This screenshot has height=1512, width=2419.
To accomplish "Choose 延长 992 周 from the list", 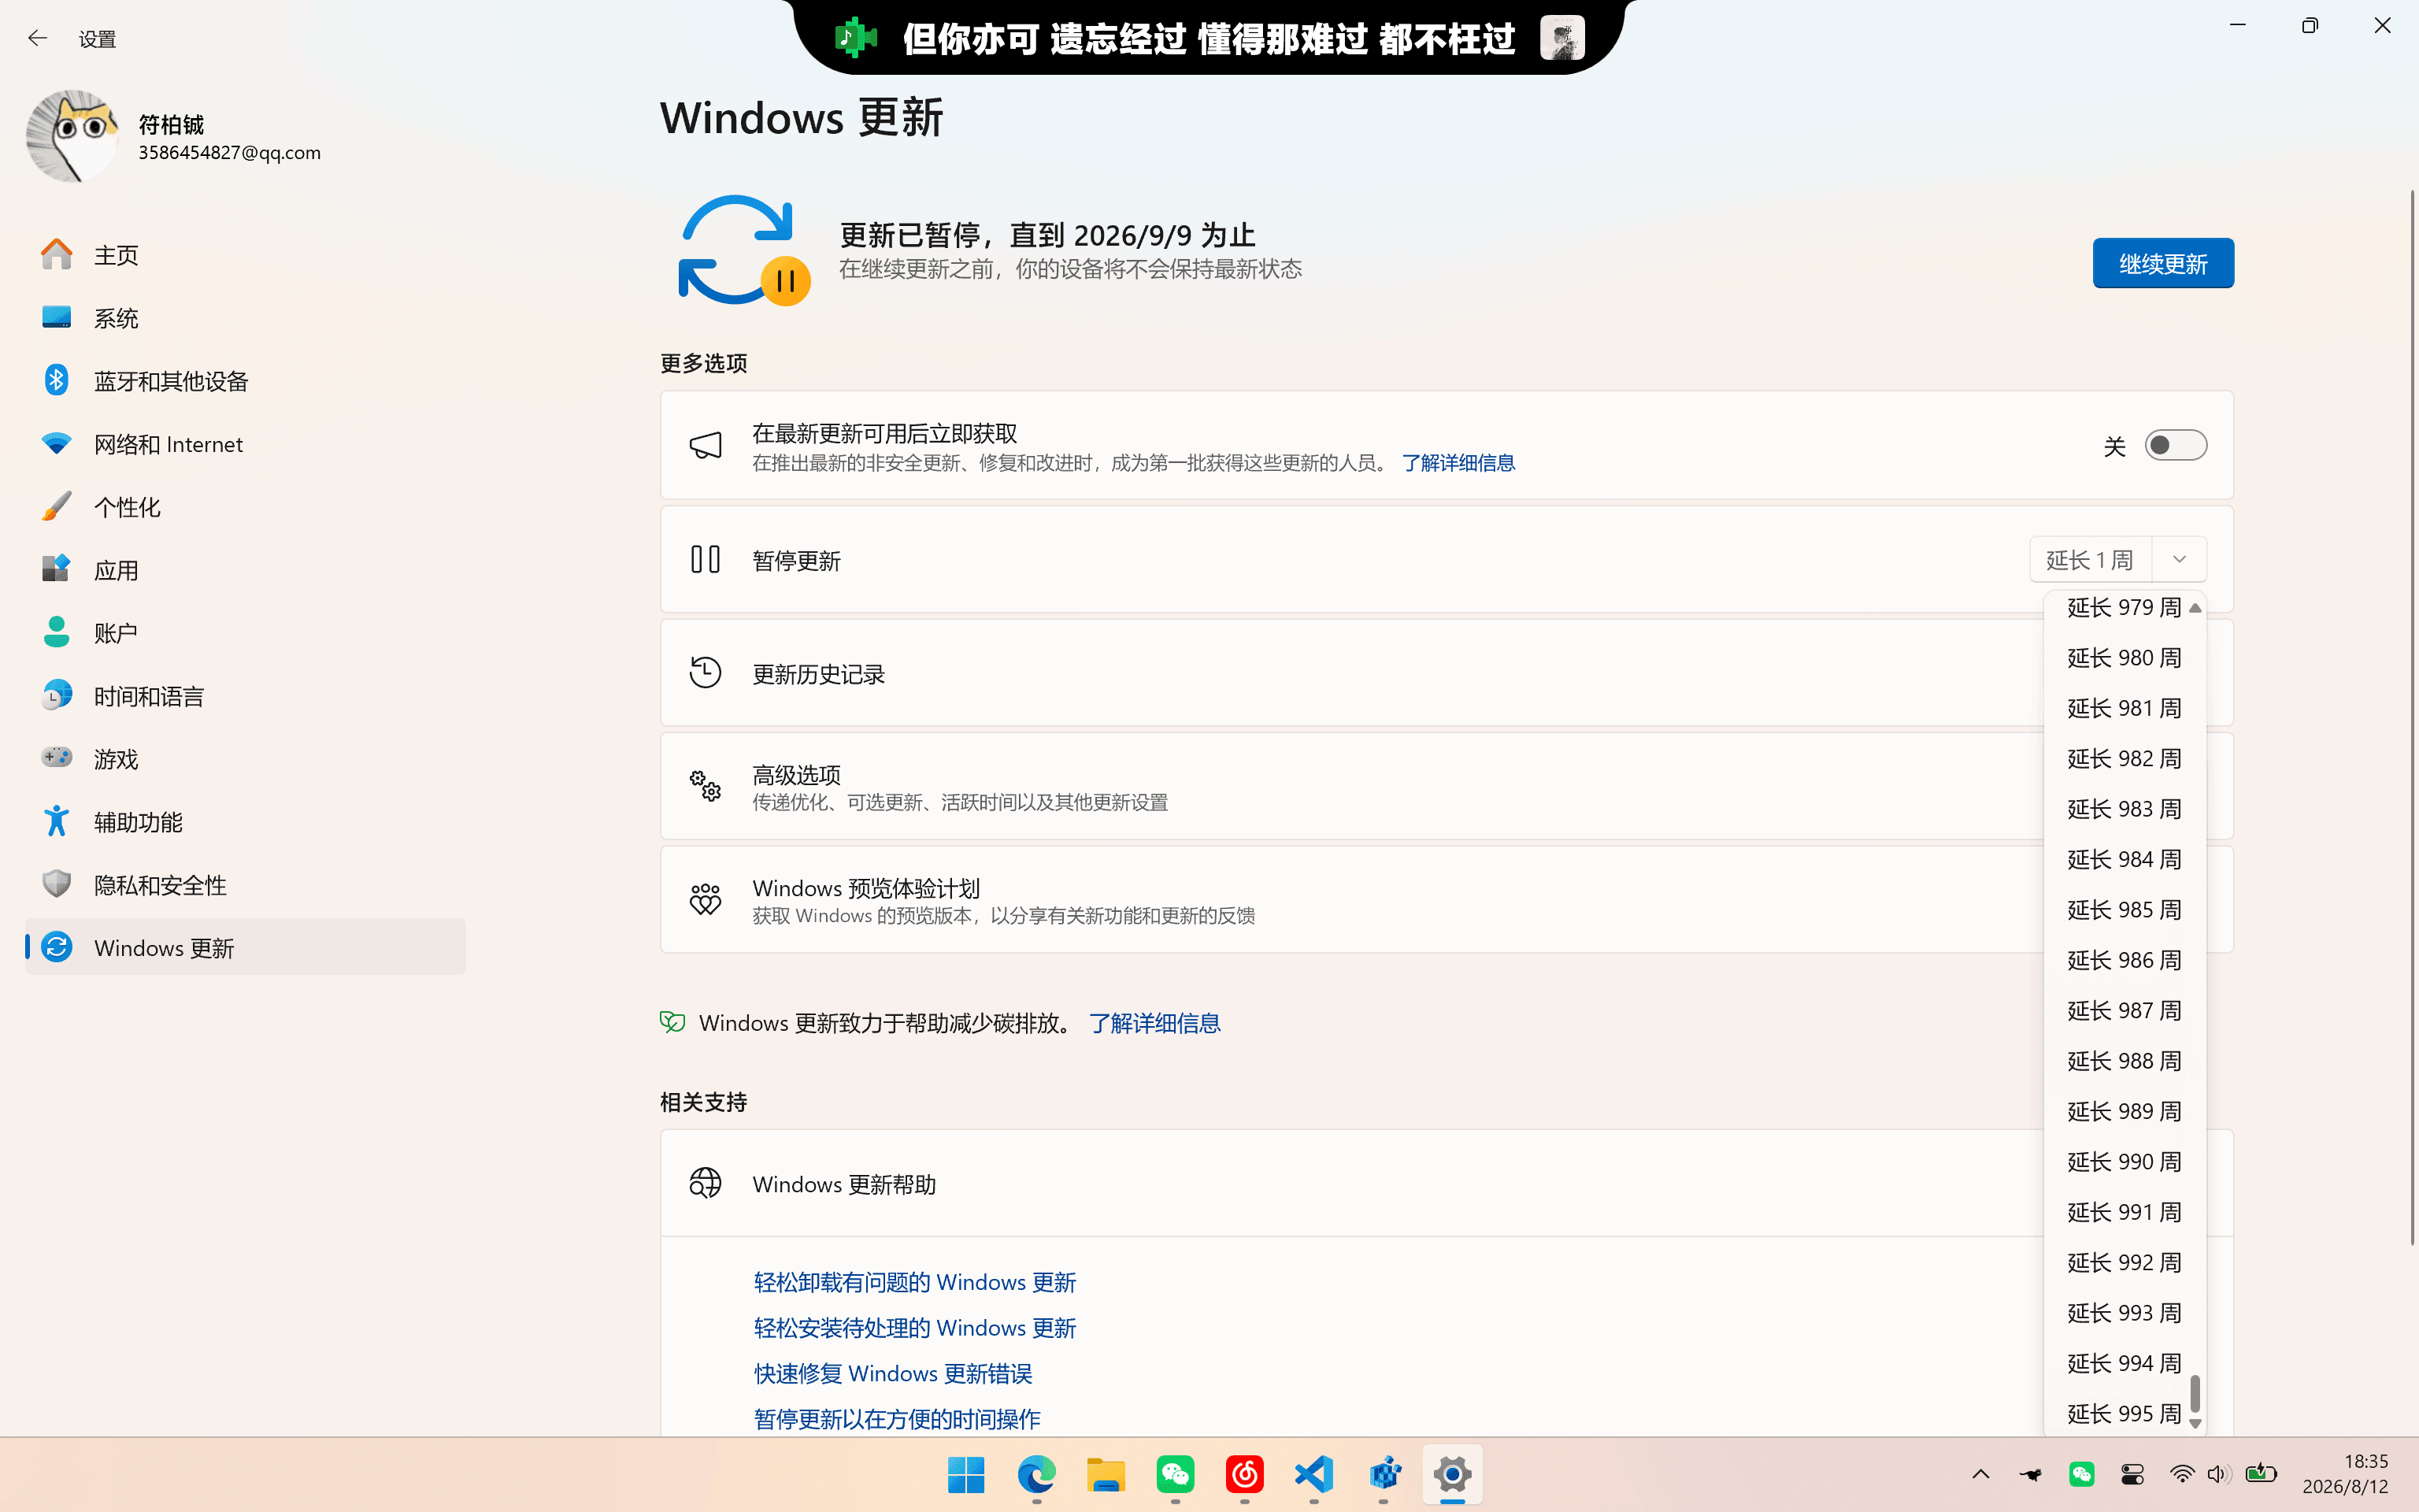I will pos(2123,1263).
